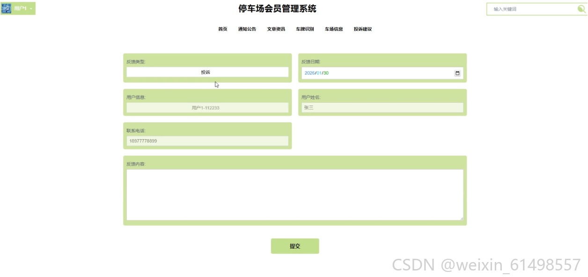Click the 反馈日期 label
The width and height of the screenshot is (588, 277).
pyautogui.click(x=311, y=62)
